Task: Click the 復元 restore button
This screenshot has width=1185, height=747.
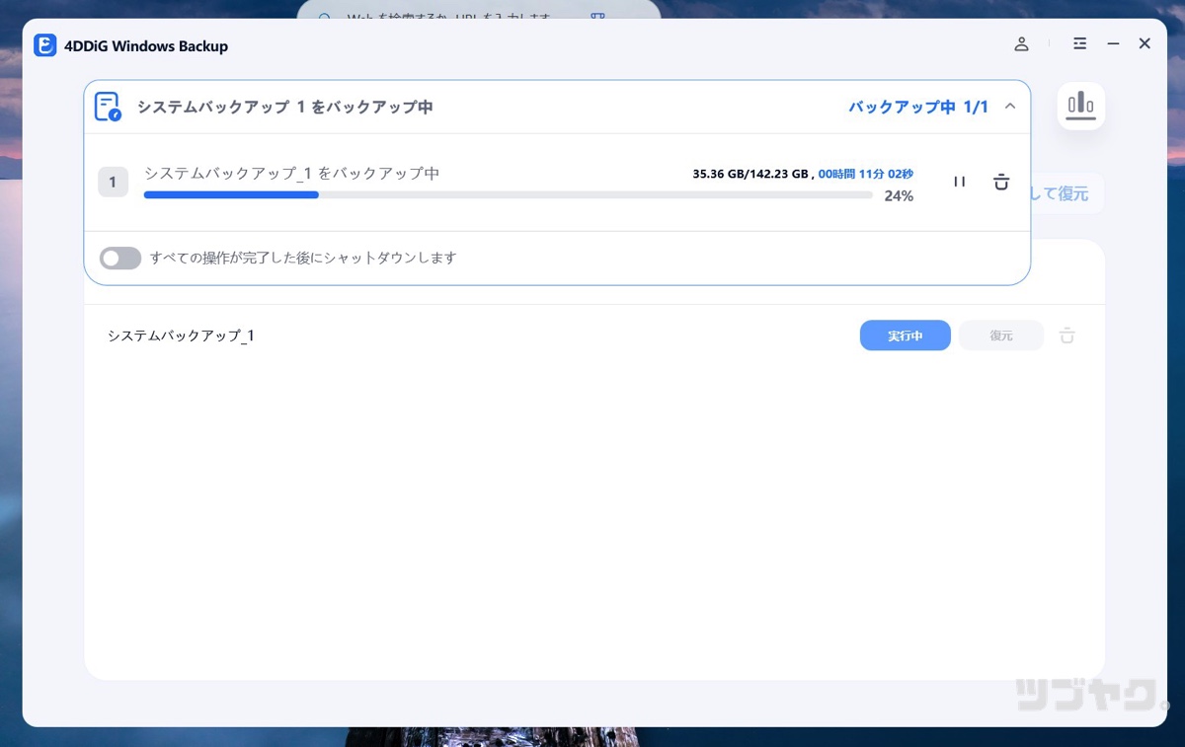Action: [x=1000, y=336]
